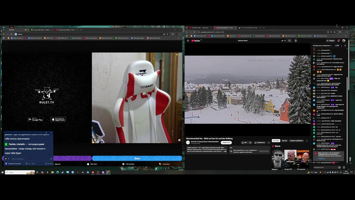Click the YouTube Create button
The width and height of the screenshot is (355, 200).
pyautogui.click(x=331, y=41)
